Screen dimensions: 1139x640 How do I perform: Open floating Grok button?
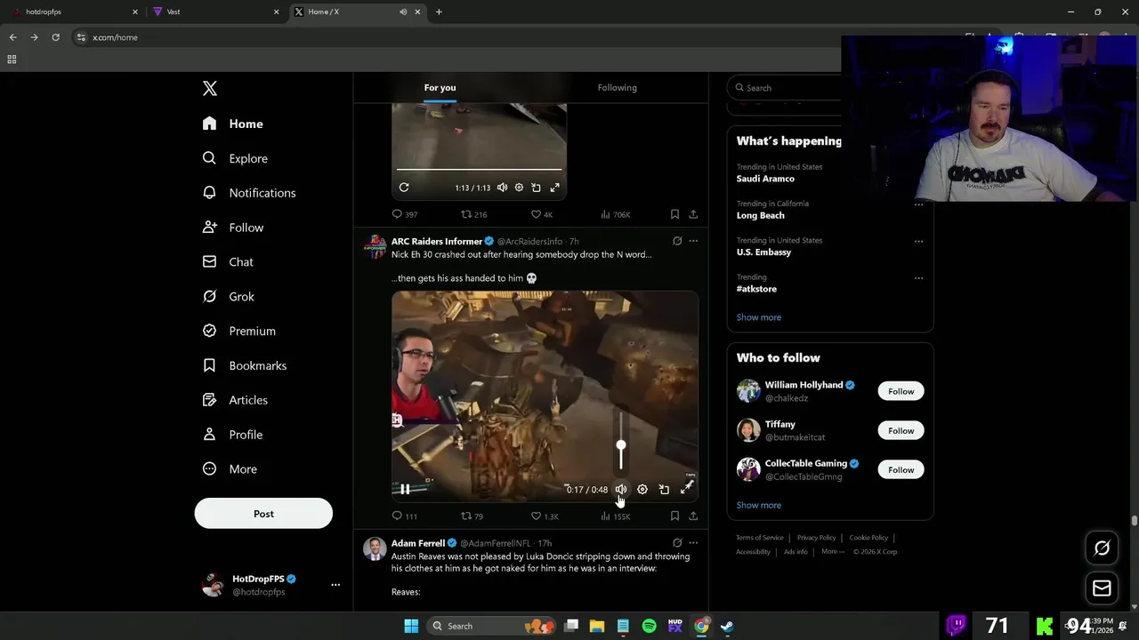pyautogui.click(x=1102, y=548)
